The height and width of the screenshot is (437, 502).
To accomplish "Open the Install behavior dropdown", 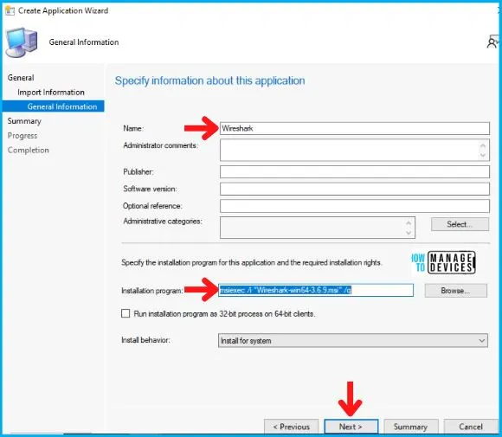I will [353, 341].
